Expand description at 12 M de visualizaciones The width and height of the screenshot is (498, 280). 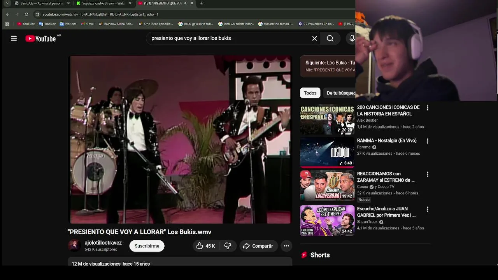180,261
